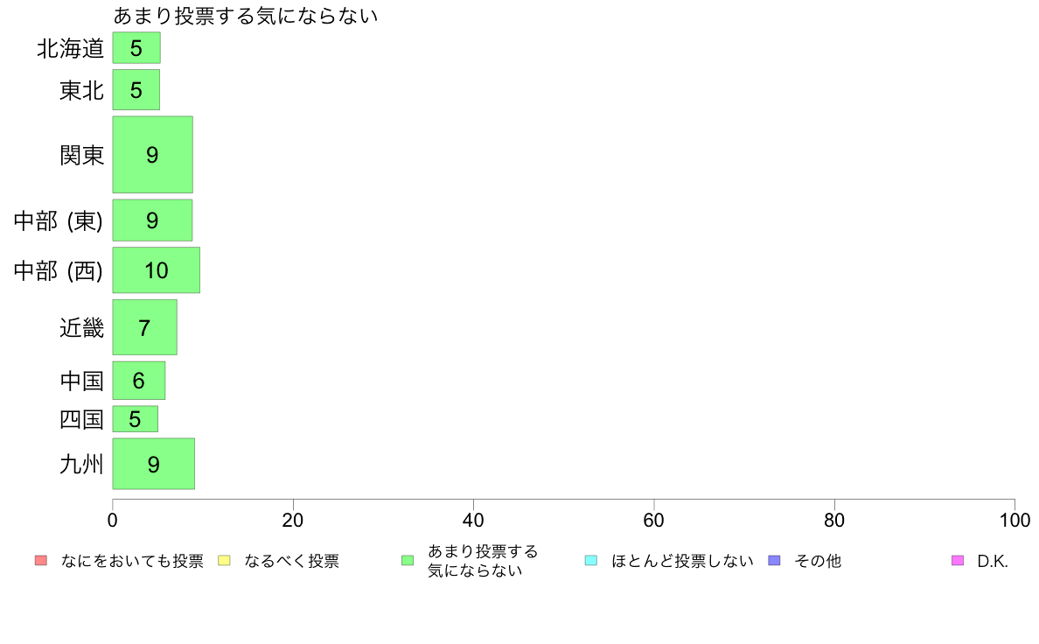
Task: Select the 中国 bar showing 6
Action: [138, 381]
